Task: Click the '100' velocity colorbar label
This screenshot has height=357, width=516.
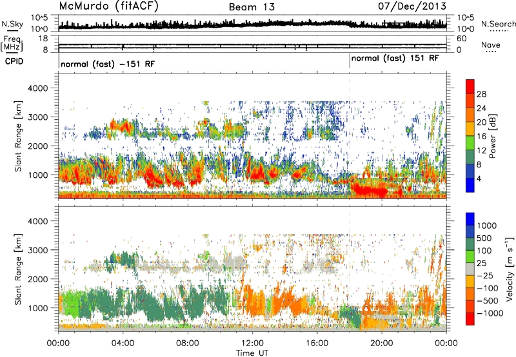Action: 484,251
